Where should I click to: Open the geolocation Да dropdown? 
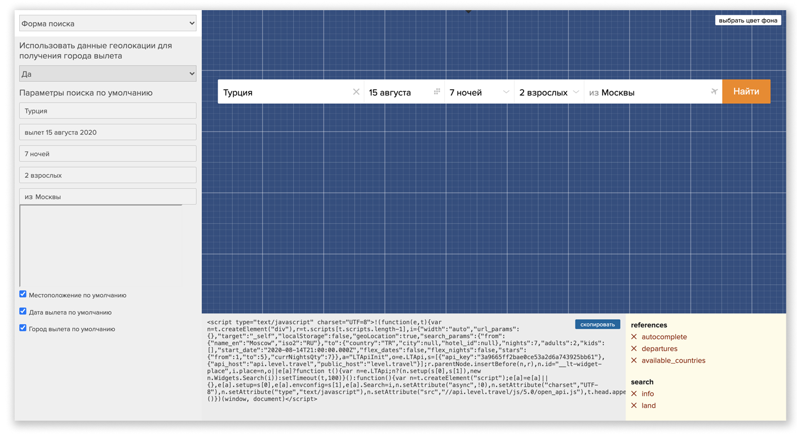(x=108, y=73)
